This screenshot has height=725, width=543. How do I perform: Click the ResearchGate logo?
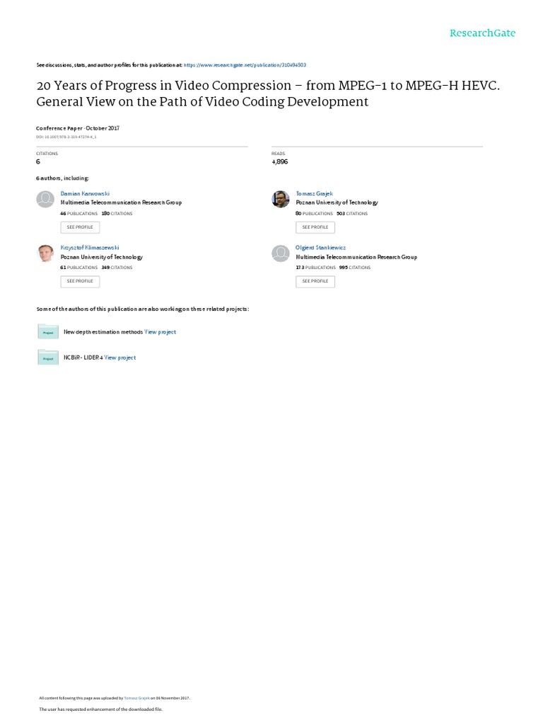tap(482, 33)
